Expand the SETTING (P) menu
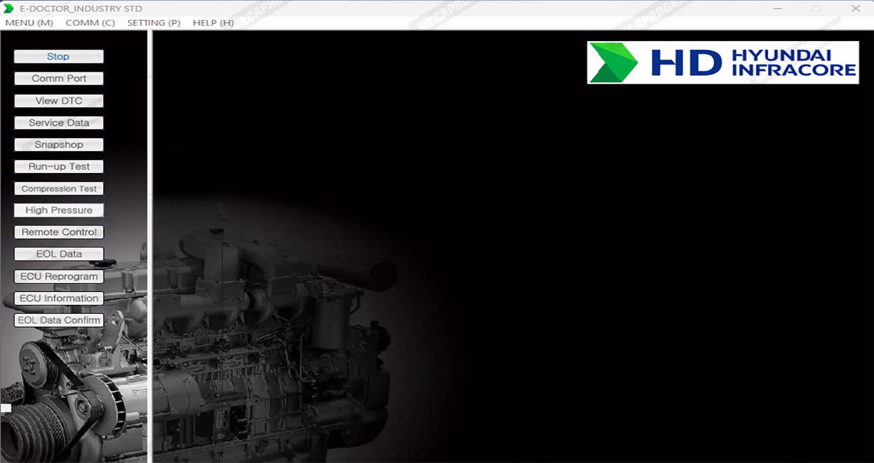Screen dimensions: 874x463 [x=154, y=22]
